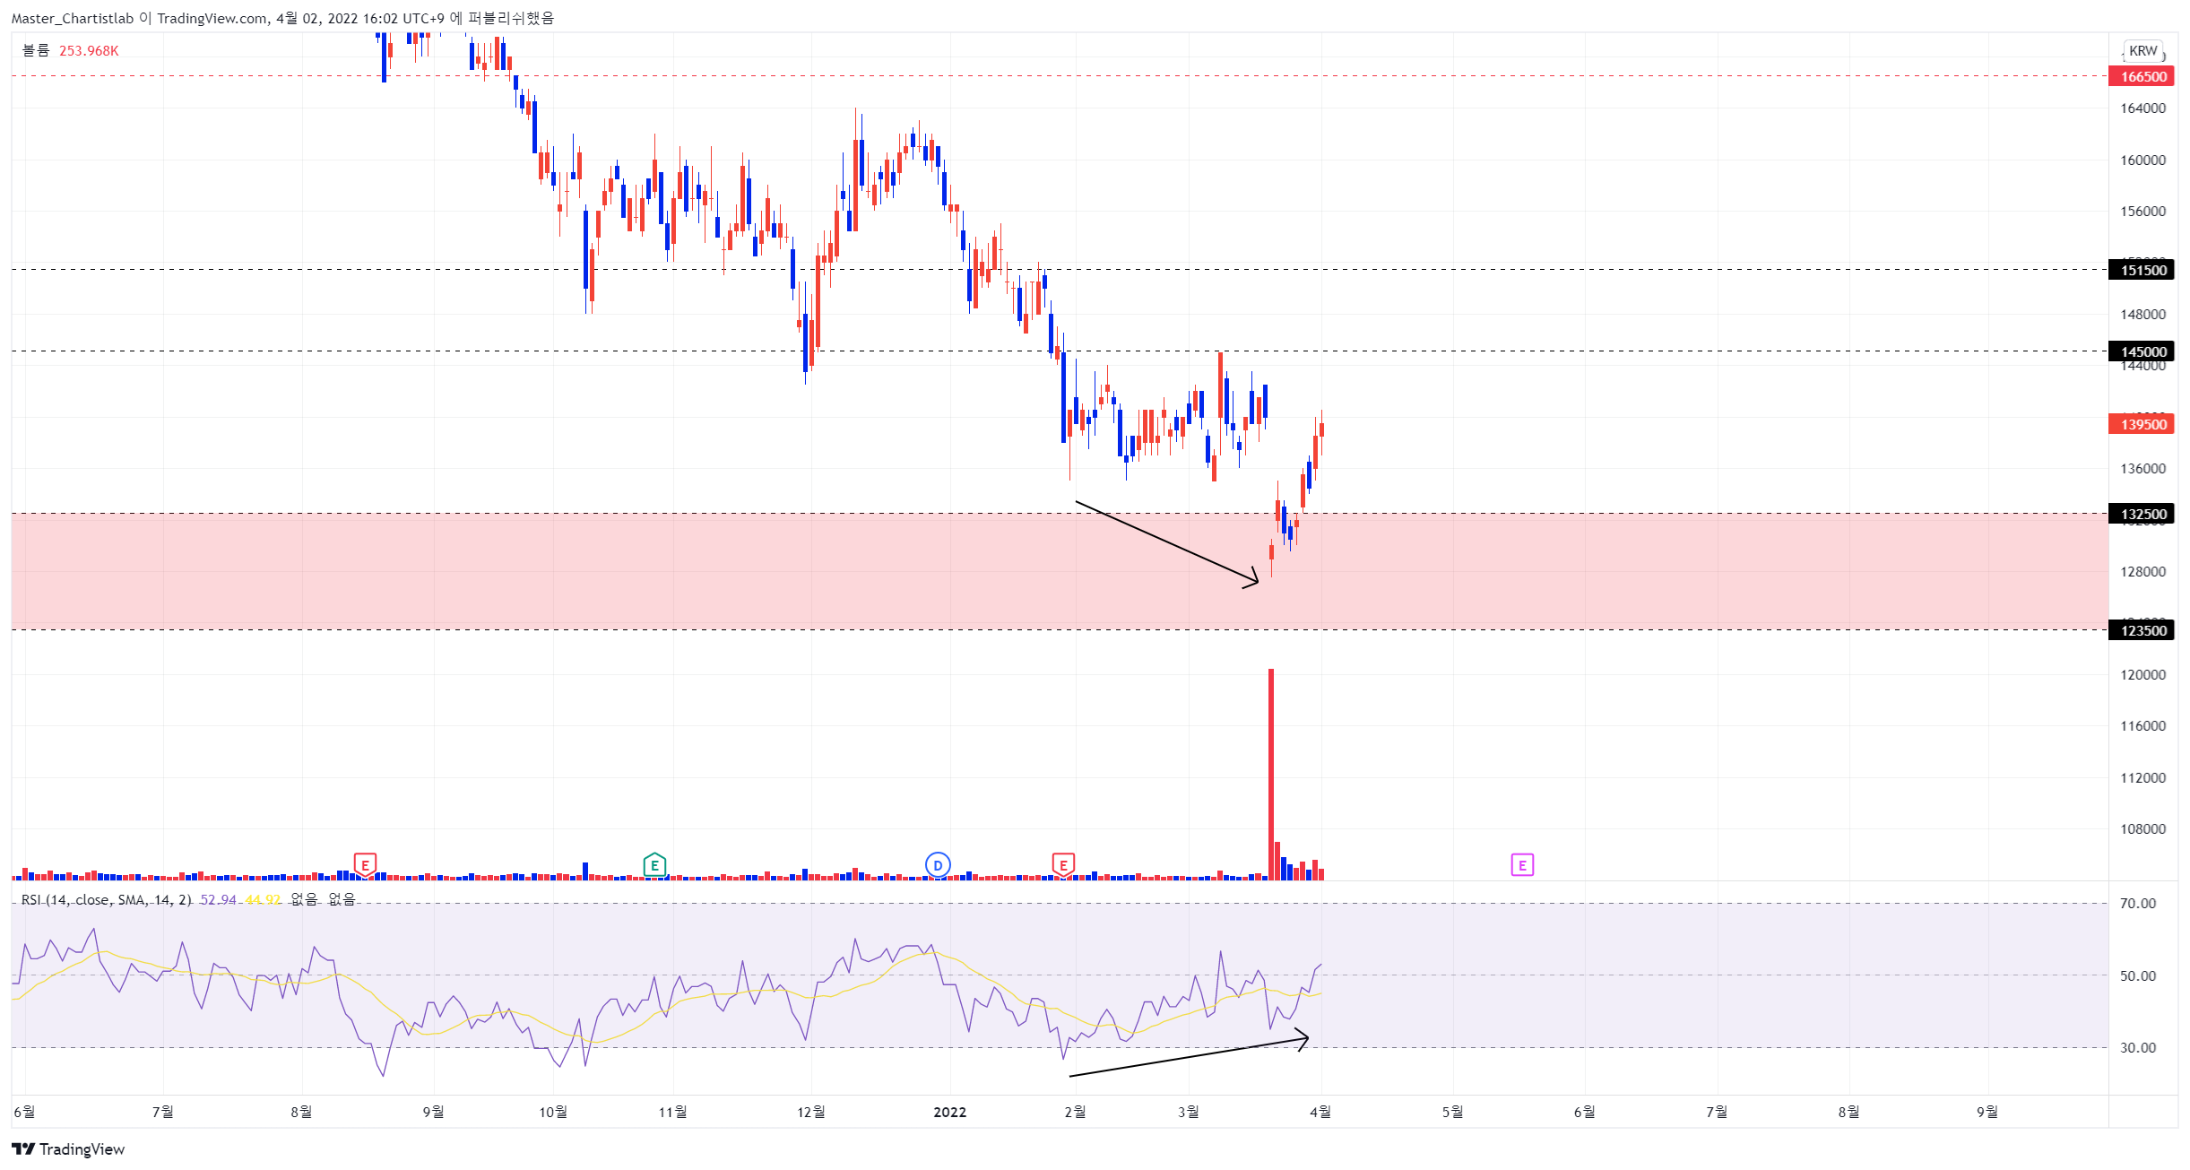Screen dimensions: 2190x1170
Task: Click the 132500 price level label
Action: point(2142,514)
